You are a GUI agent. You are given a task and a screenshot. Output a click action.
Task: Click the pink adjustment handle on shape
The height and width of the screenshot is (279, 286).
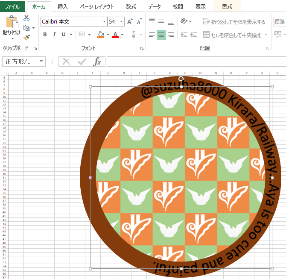tap(90, 177)
